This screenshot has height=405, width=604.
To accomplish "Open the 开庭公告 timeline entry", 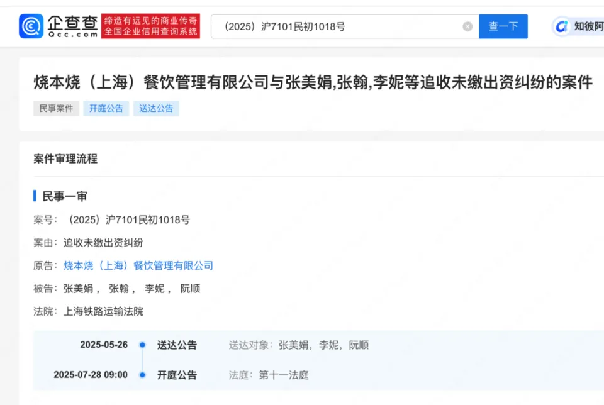I will (x=177, y=375).
